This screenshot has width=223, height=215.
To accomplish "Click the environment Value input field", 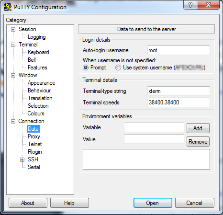I will [154, 139].
